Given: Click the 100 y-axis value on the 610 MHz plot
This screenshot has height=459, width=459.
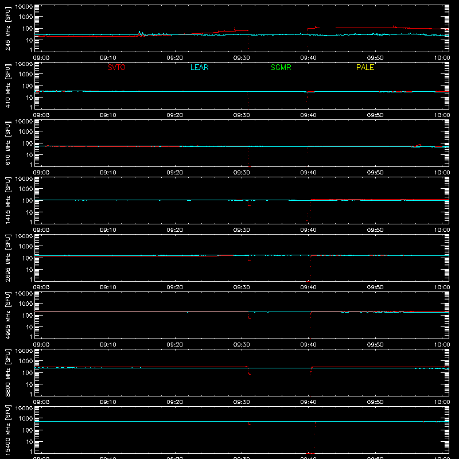Looking at the screenshot, I should coord(28,143).
